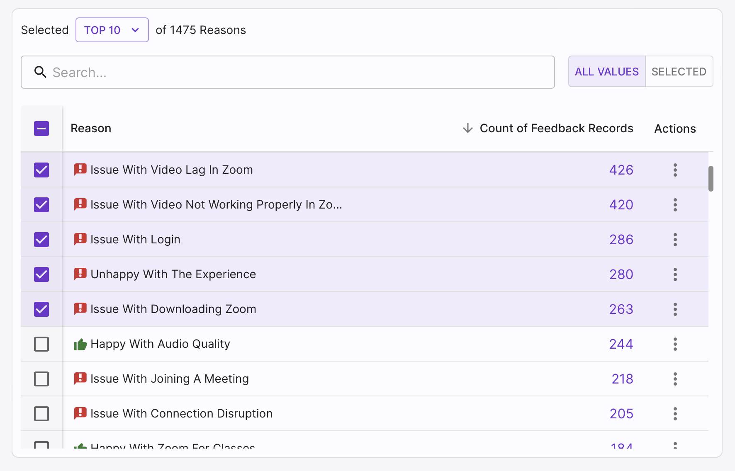Open actions menu for Happy With Audio Quality
This screenshot has width=735, height=471.
coord(675,344)
